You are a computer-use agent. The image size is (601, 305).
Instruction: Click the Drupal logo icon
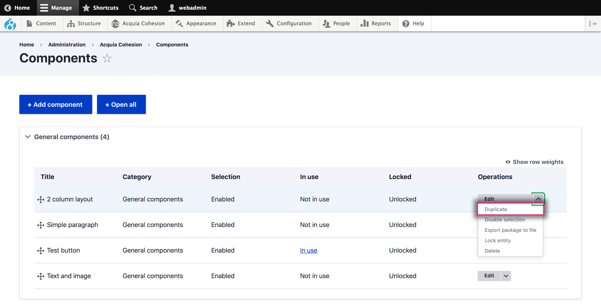click(x=10, y=24)
